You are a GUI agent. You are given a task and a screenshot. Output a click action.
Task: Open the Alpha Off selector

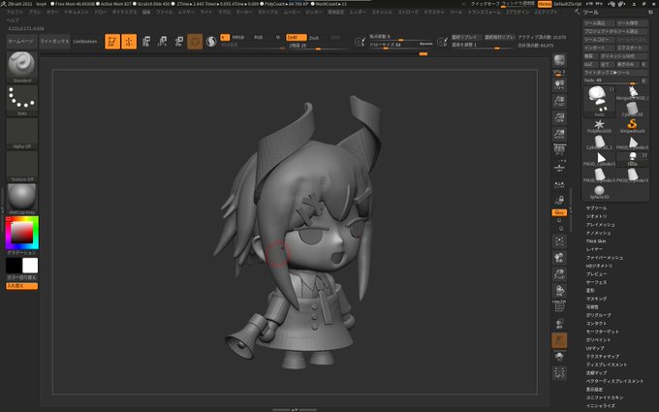pos(22,133)
